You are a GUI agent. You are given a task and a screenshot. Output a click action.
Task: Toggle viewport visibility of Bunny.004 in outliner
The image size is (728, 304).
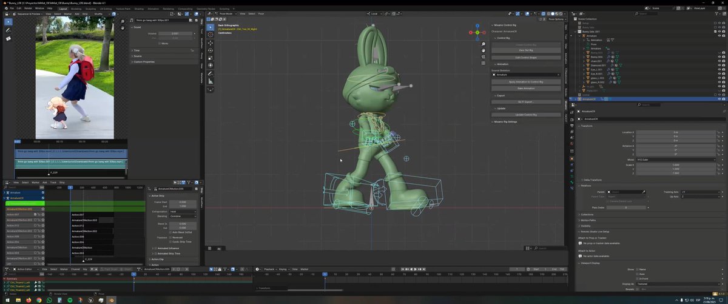[x=719, y=57]
